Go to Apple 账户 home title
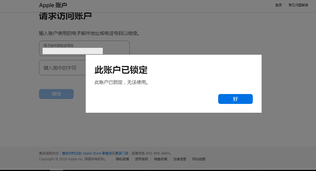This screenshot has height=171, width=316. (x=53, y=5)
